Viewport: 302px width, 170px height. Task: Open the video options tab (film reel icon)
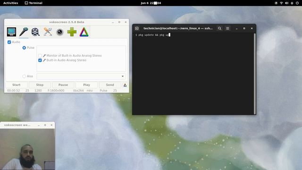coord(35,32)
